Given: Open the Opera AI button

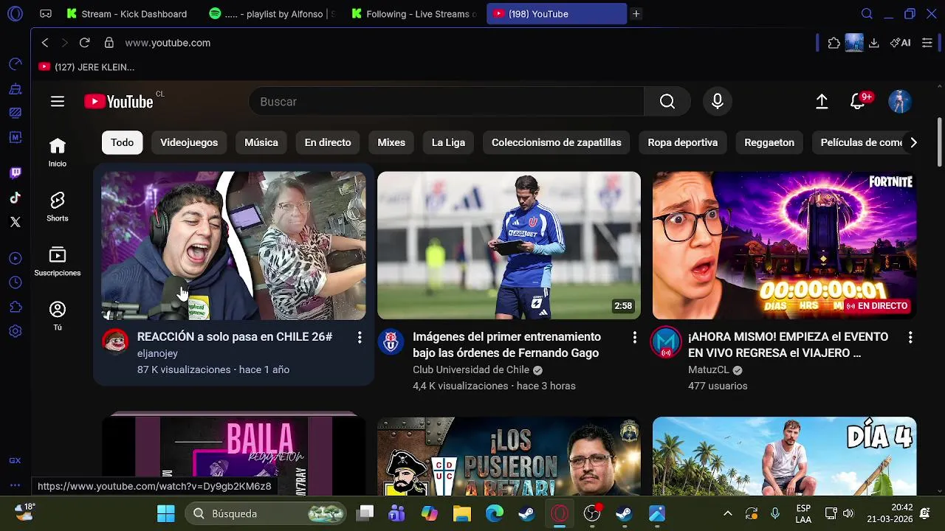Looking at the screenshot, I should click(900, 43).
